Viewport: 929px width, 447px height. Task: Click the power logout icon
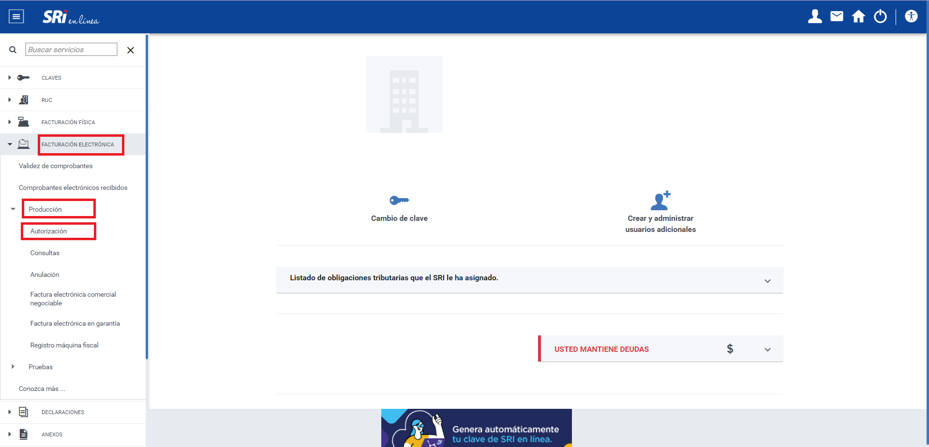[x=880, y=16]
